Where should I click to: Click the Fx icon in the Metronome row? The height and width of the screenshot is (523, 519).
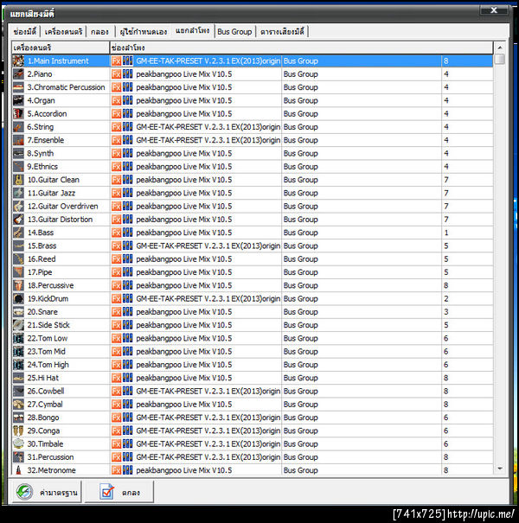coord(116,470)
